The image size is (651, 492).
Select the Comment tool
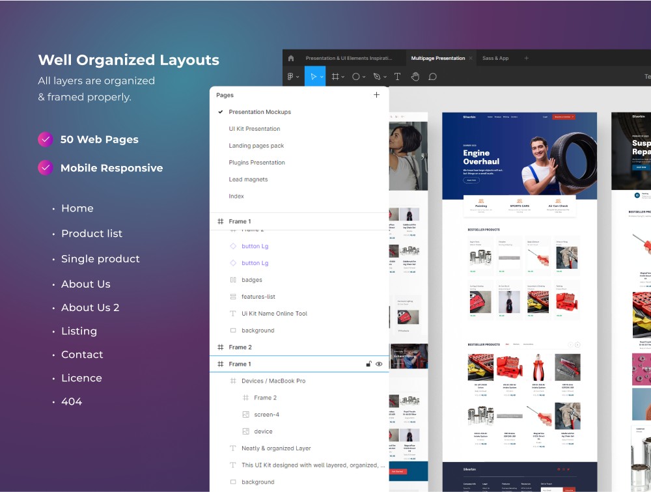coord(433,76)
